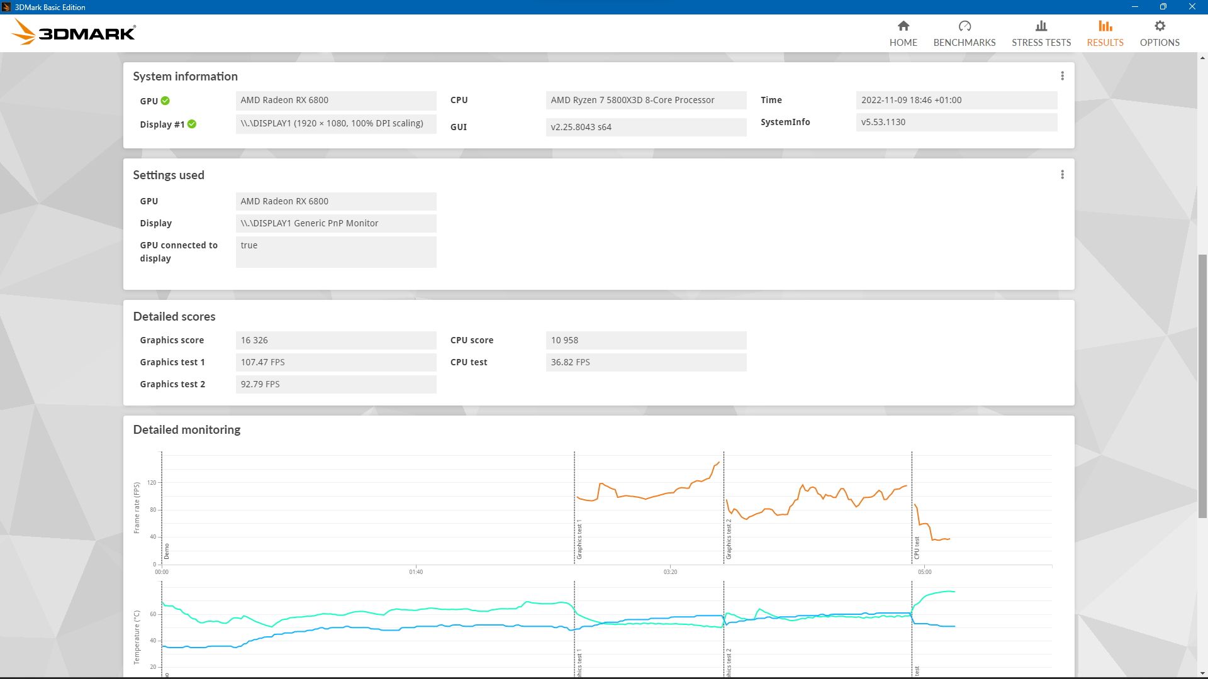
Task: Click the CPU score value field
Action: click(x=646, y=340)
